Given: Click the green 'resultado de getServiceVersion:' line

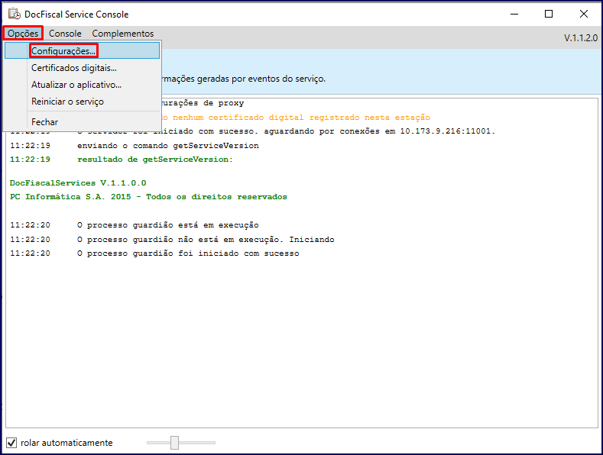Looking at the screenshot, I should point(155,160).
